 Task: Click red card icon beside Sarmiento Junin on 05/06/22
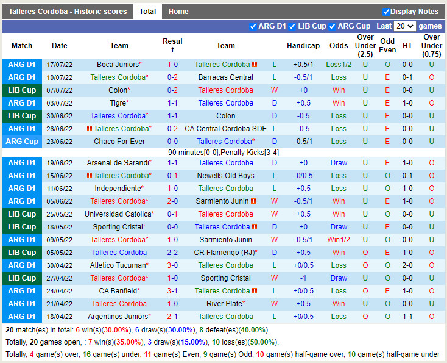(253, 201)
